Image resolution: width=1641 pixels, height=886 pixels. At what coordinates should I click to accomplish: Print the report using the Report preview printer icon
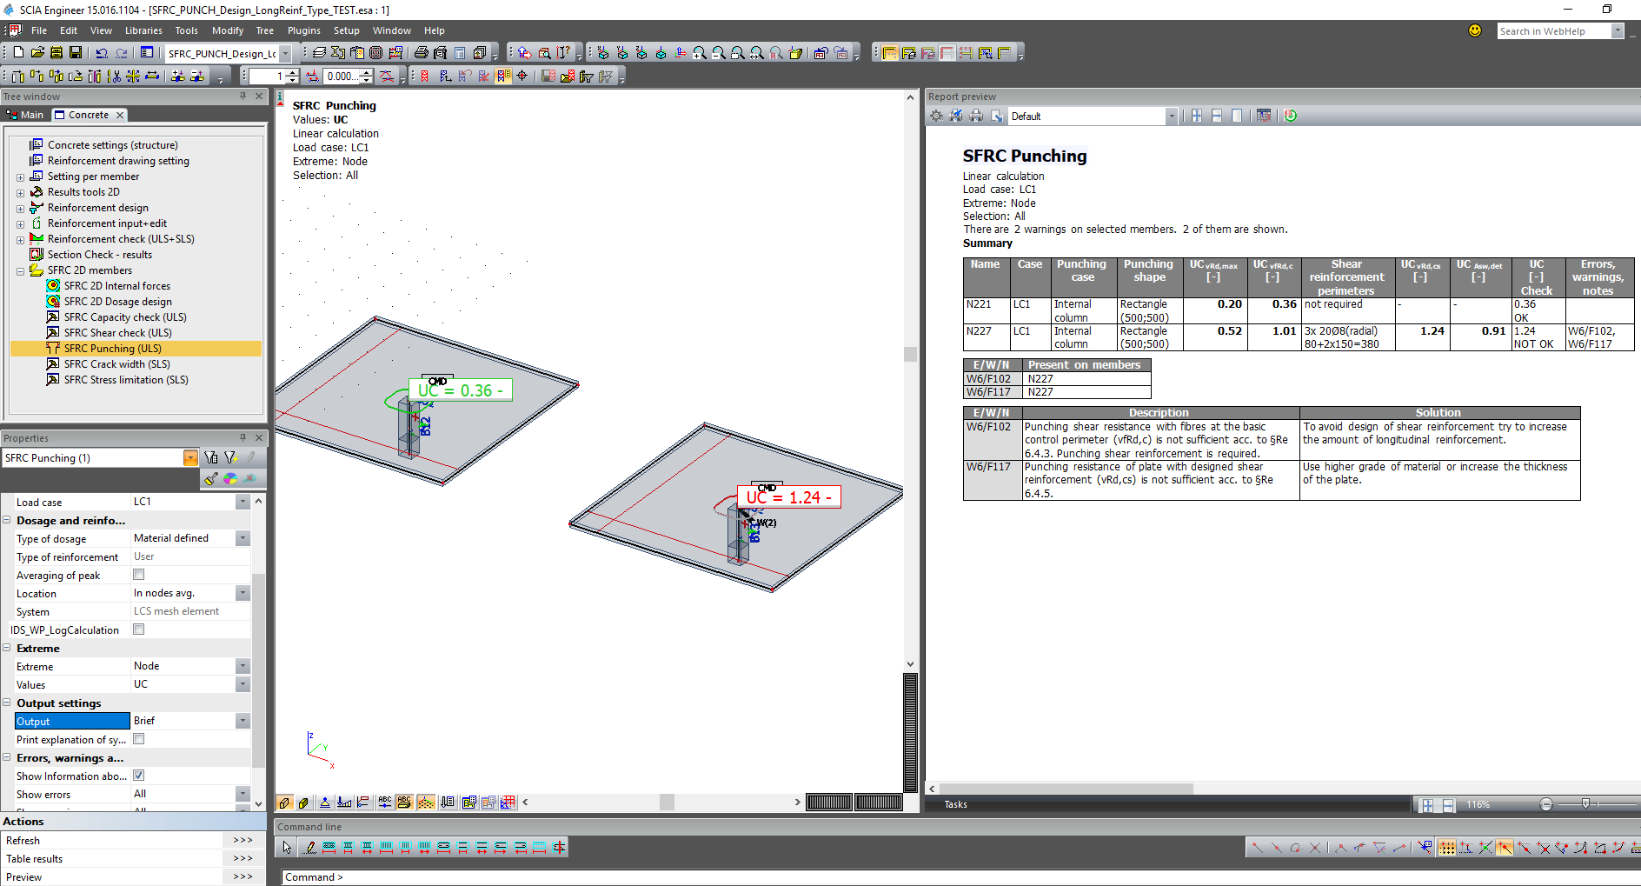976,116
